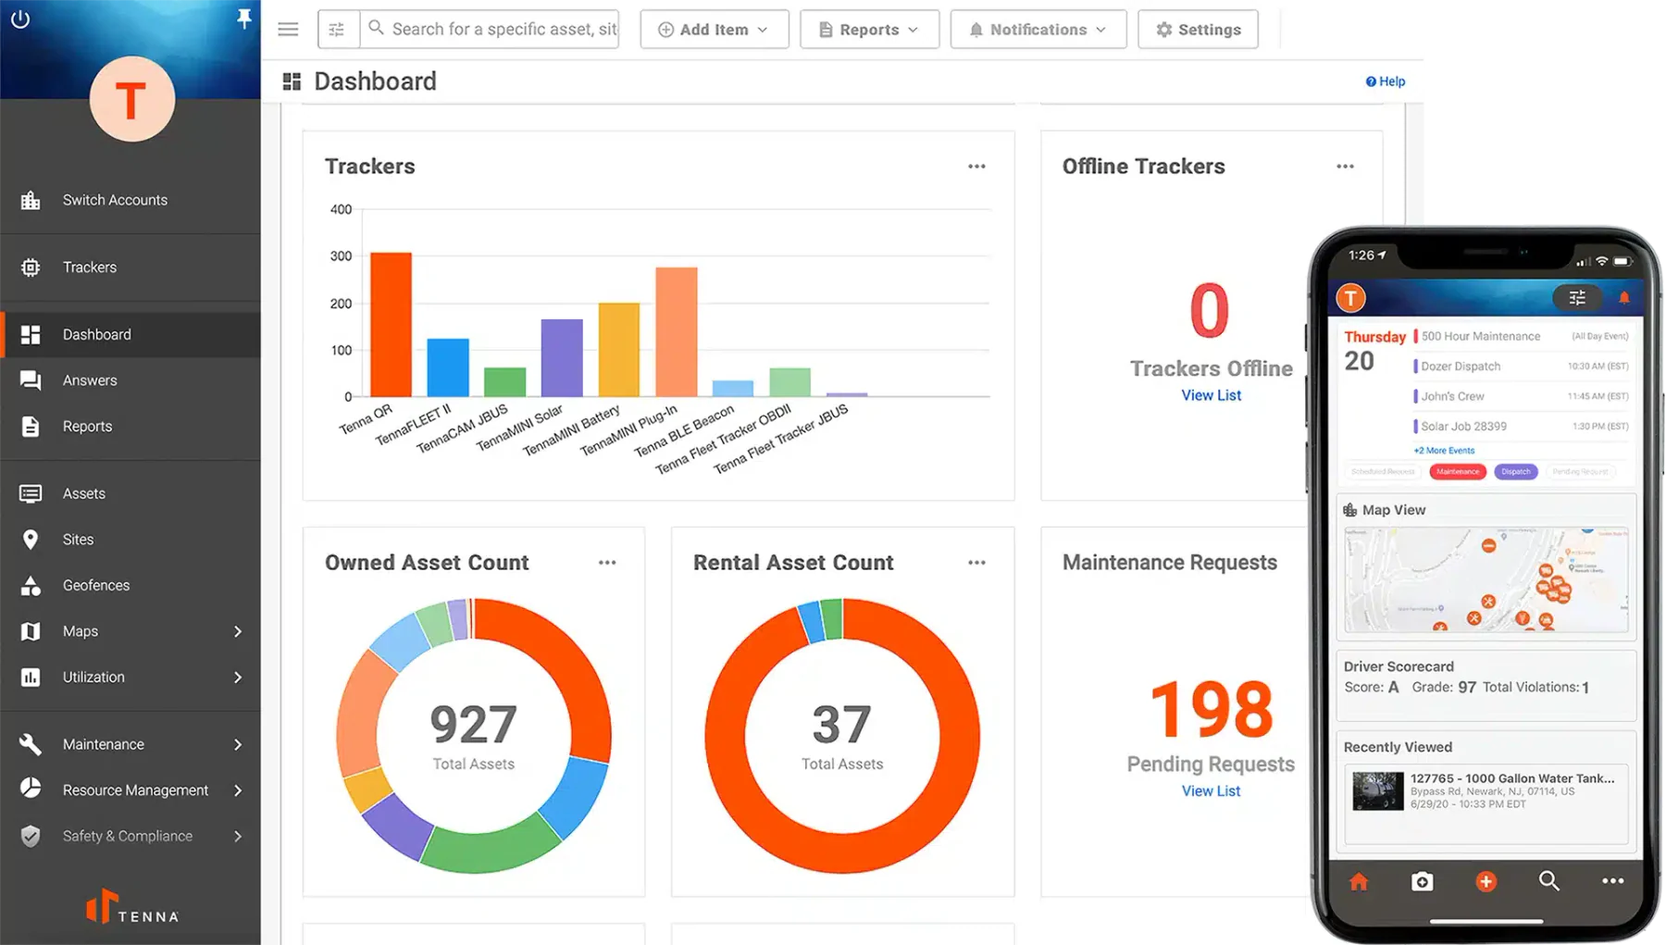
Task: Click the Switch Accounts building icon
Action: tap(31, 200)
